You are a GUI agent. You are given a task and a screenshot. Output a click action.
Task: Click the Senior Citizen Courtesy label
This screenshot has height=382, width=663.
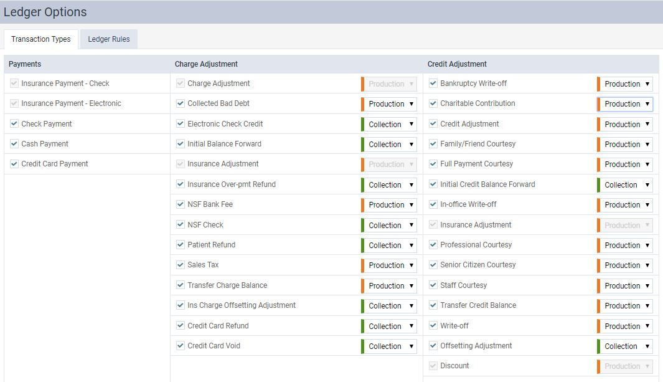pyautogui.click(x=477, y=265)
